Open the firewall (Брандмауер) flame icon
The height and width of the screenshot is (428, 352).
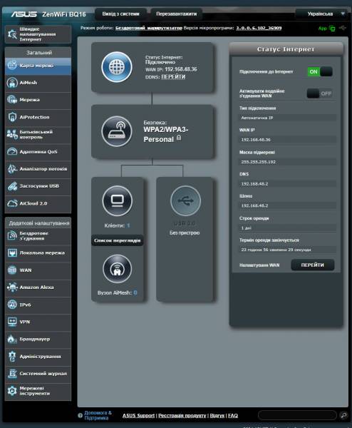tap(12, 340)
